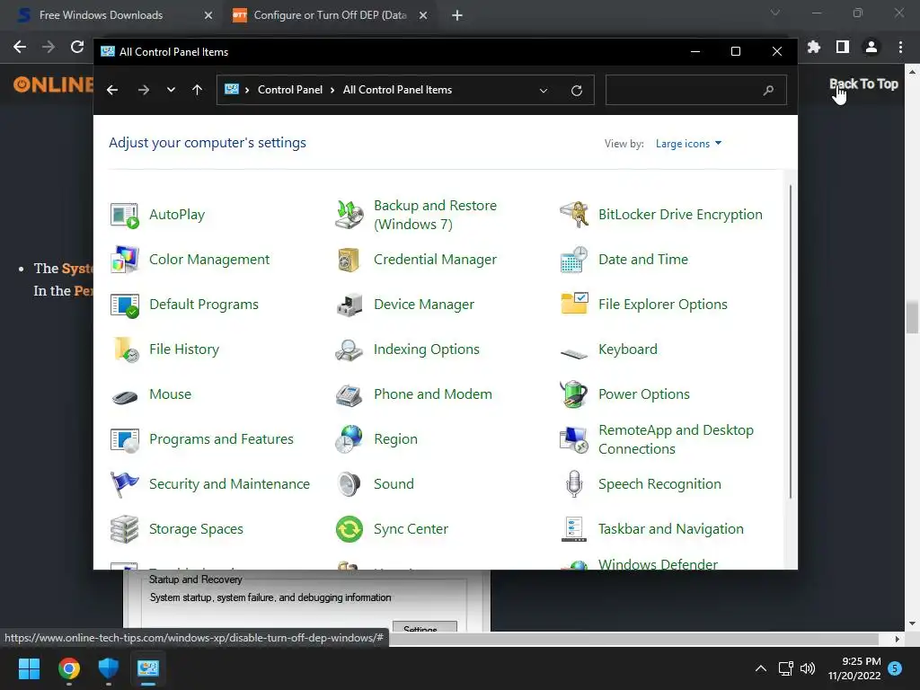Image resolution: width=920 pixels, height=690 pixels.
Task: Click File Explorer Options folder icon
Action: (574, 305)
